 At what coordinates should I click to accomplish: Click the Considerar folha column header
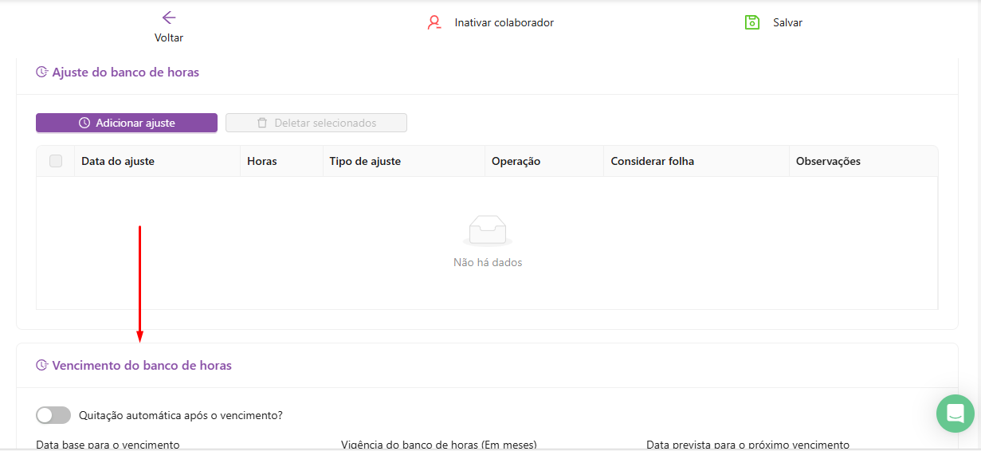[x=652, y=161]
